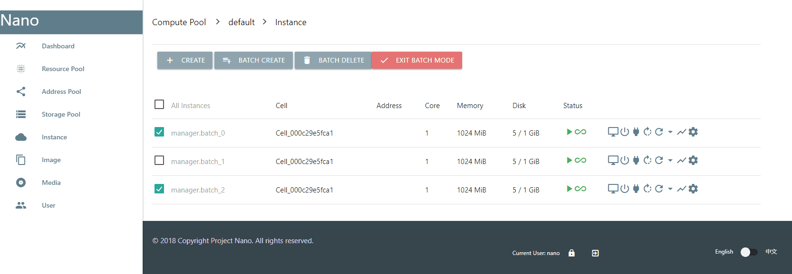Tick the All Instances checkbox
The image size is (792, 274).
(x=159, y=105)
